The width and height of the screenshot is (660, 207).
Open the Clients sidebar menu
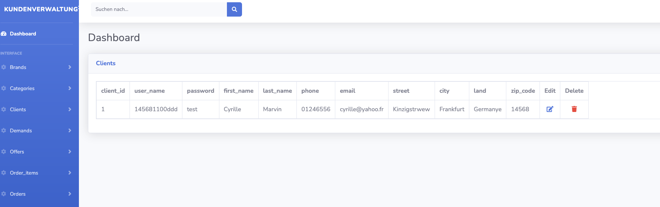[x=37, y=109]
